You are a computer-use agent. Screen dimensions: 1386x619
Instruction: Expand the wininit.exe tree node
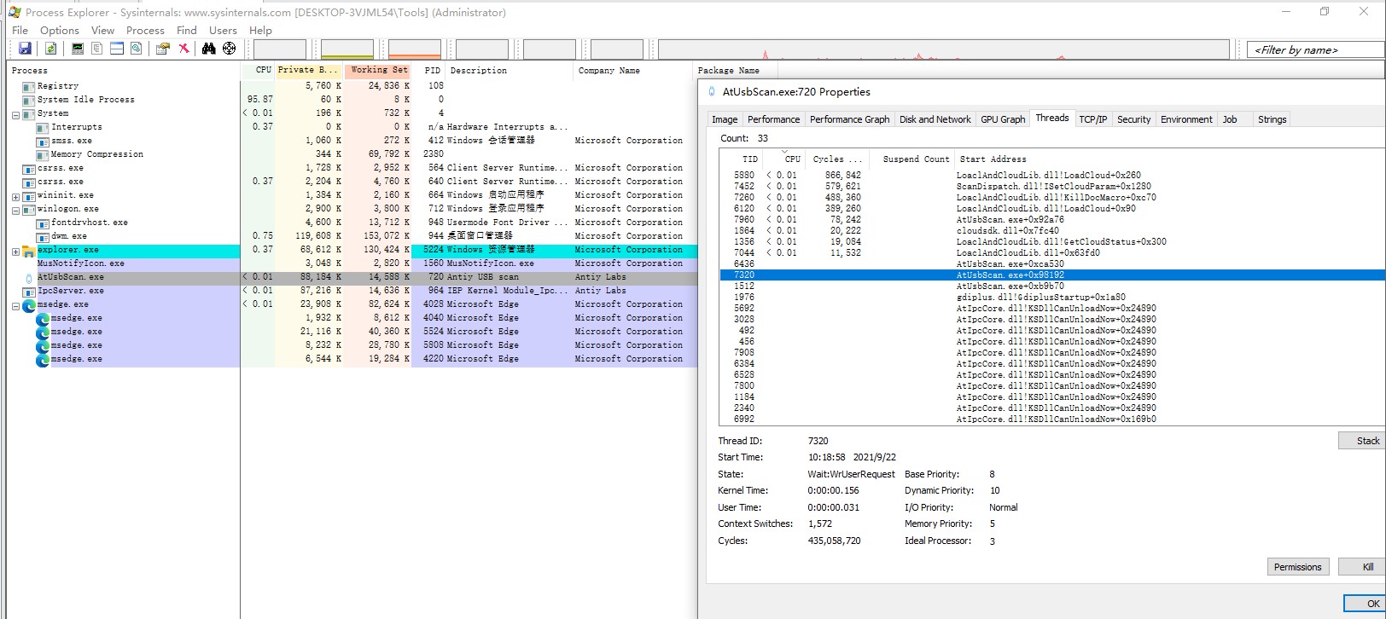(15, 196)
